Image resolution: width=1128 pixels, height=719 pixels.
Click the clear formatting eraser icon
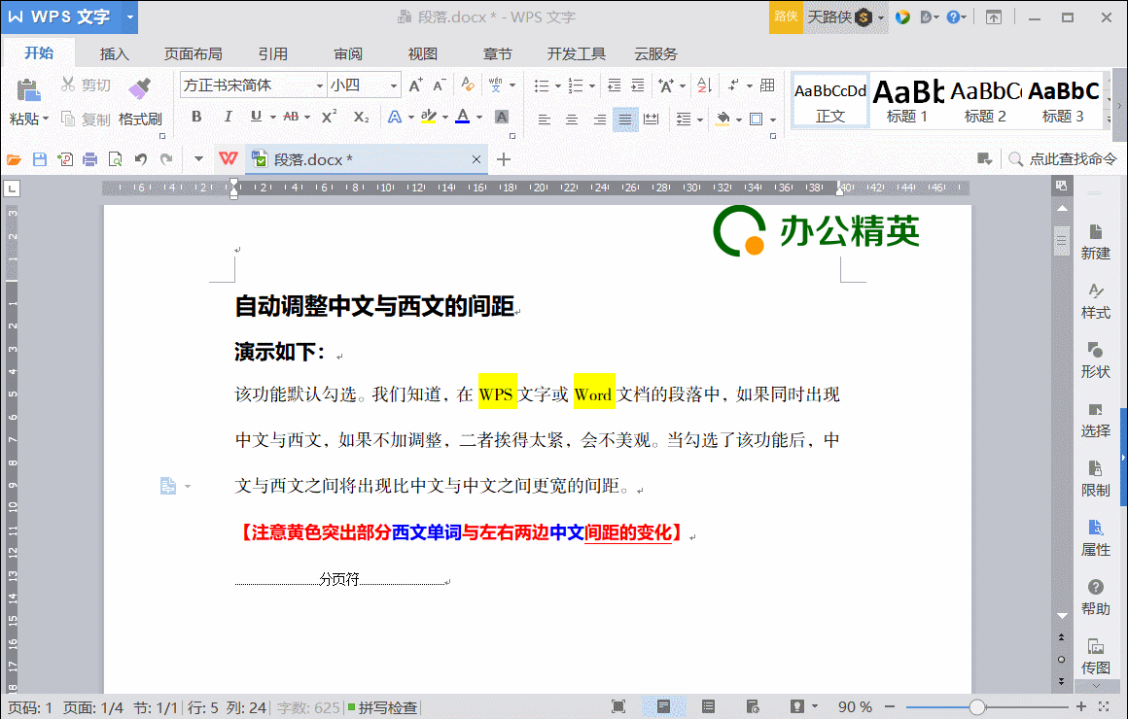coord(468,85)
